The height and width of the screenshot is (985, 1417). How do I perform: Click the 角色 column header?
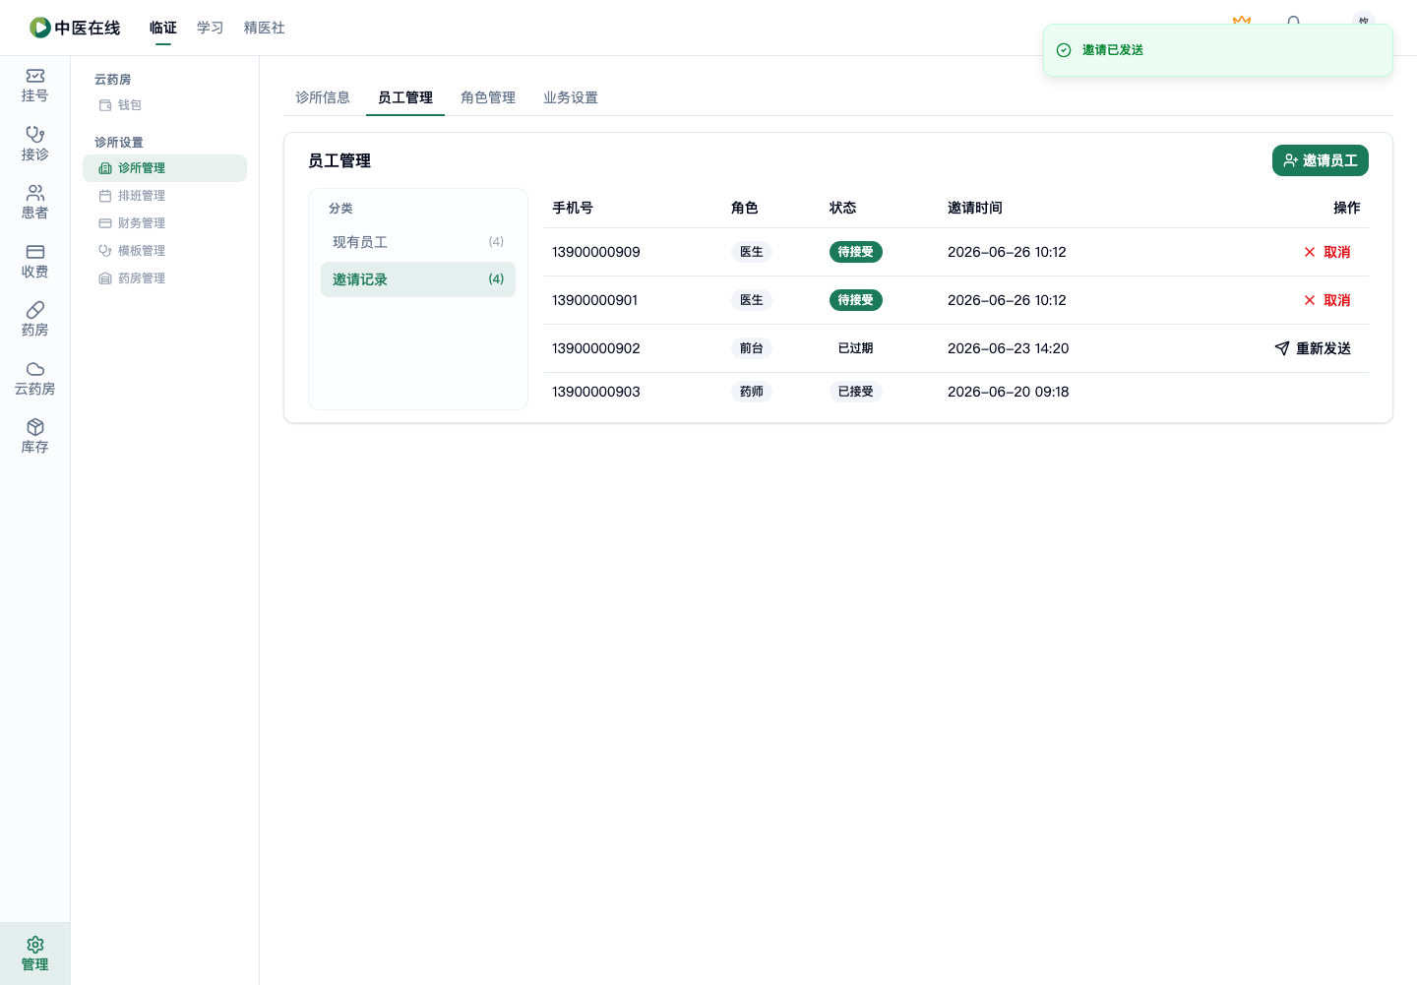click(x=745, y=208)
